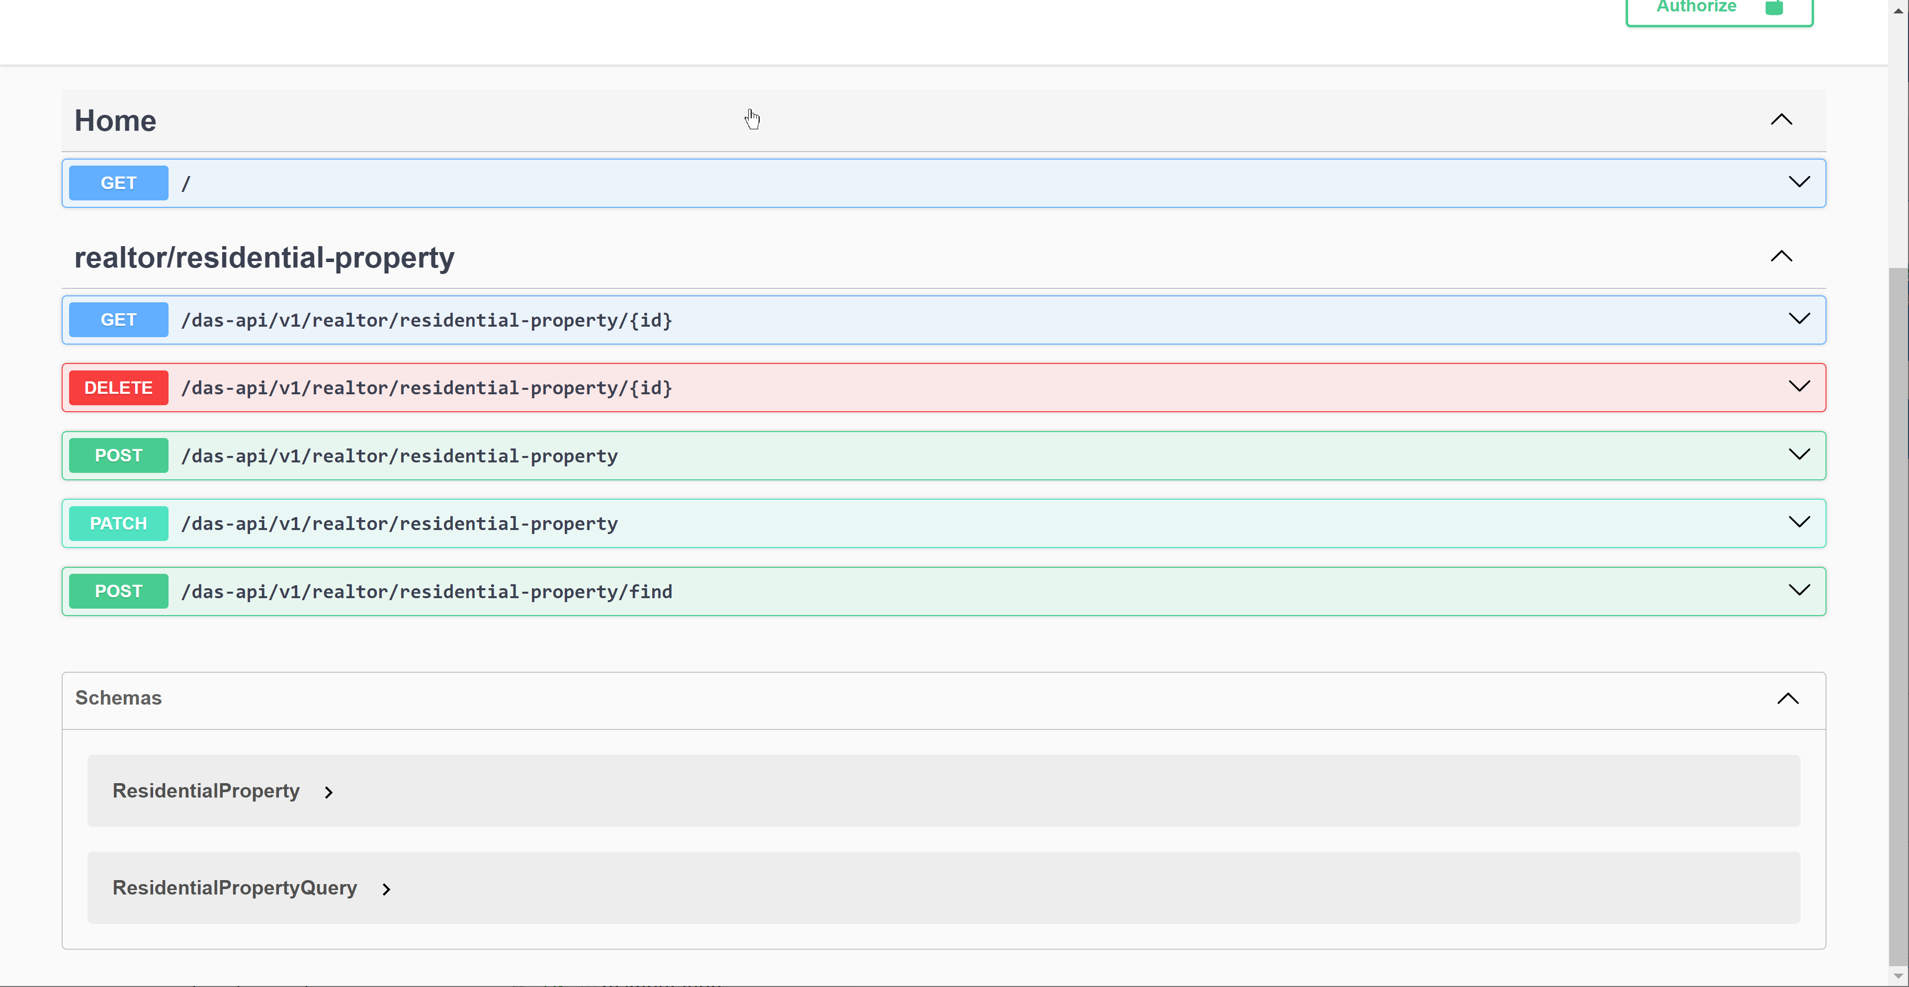Open the GET residential-property/{id} path

[427, 320]
